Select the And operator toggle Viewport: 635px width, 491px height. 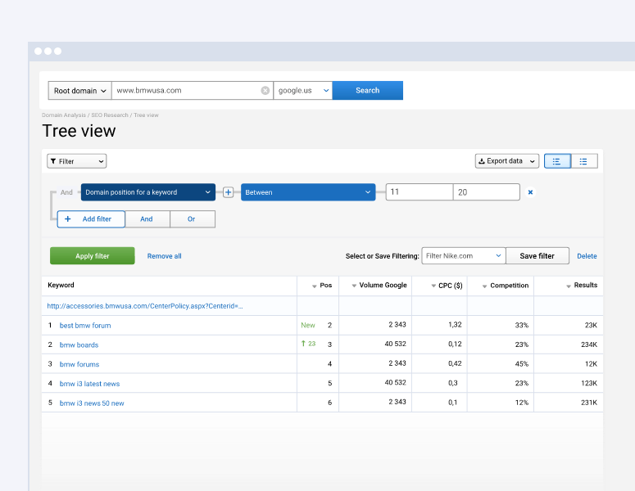pyautogui.click(x=147, y=219)
